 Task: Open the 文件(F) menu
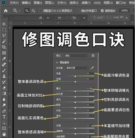click(x=14, y=3)
